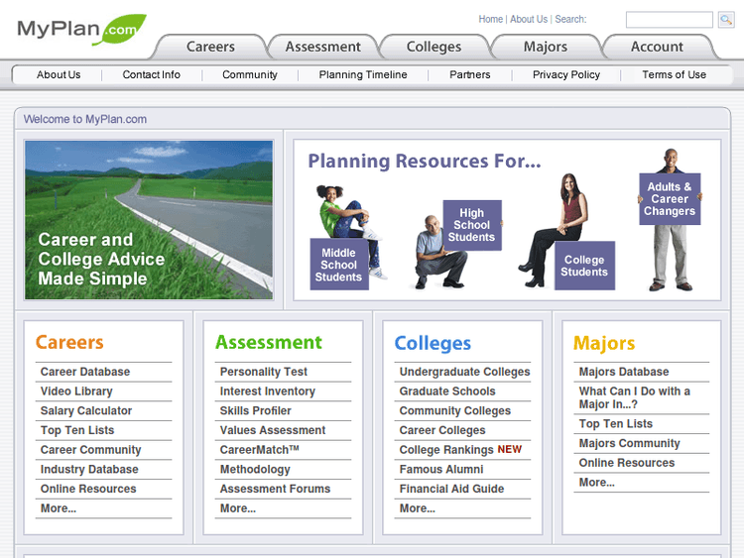The image size is (744, 558).
Task: Switch to the Majors tab
Action: coord(546,47)
